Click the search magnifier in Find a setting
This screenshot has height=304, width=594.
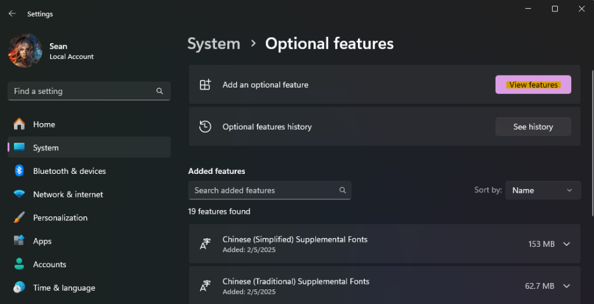160,91
